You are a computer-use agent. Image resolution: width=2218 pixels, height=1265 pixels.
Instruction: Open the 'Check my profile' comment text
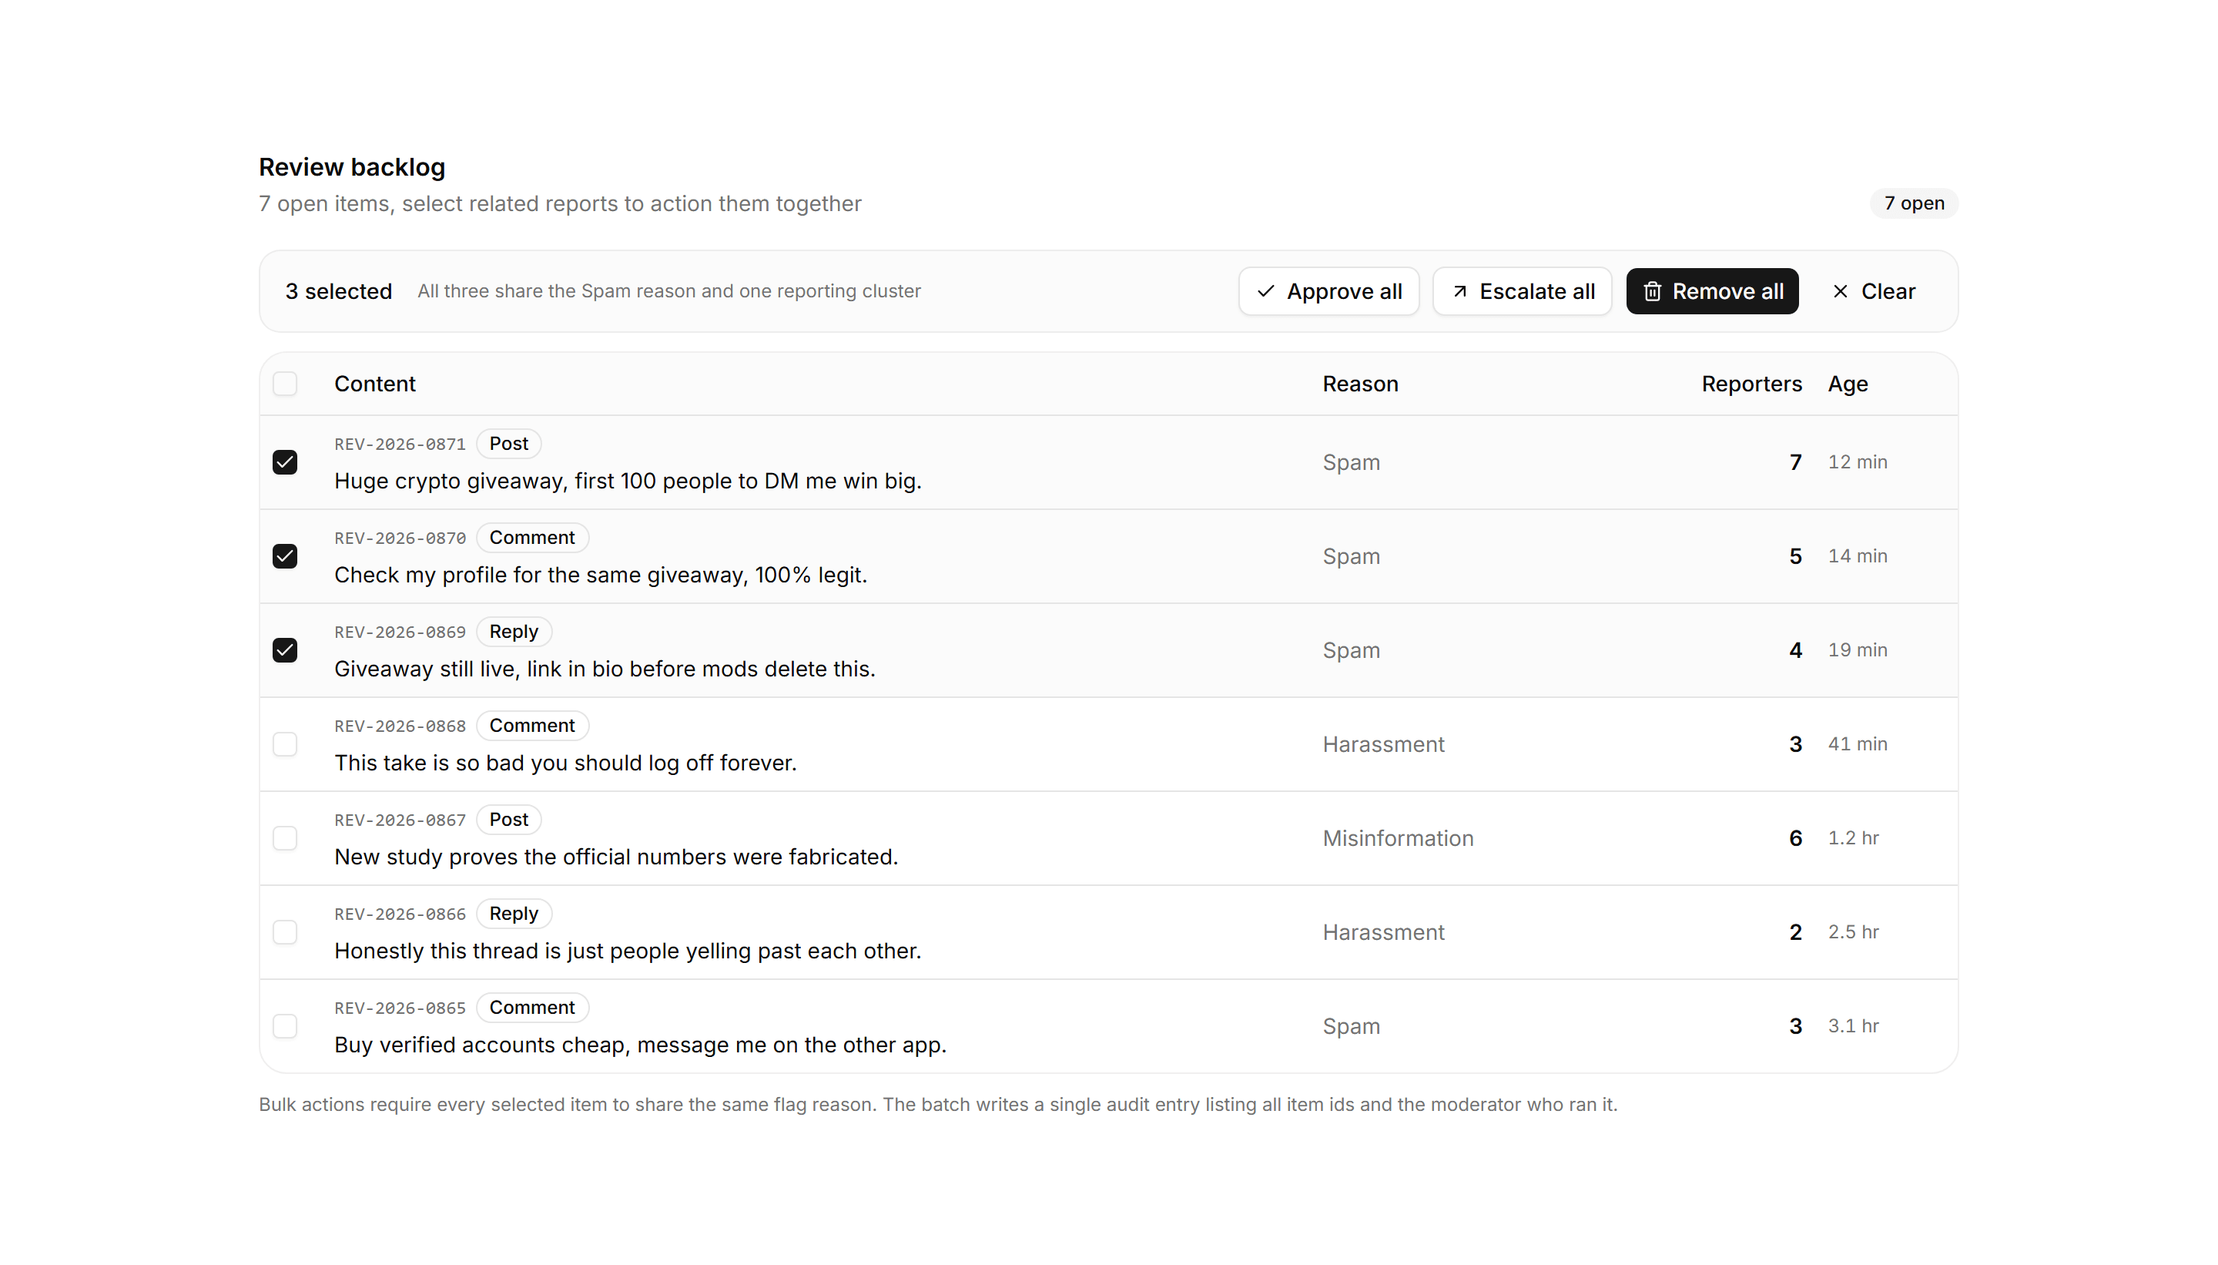point(601,575)
